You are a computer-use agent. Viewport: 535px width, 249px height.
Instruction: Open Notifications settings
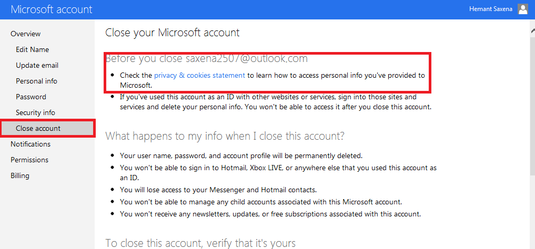(31, 144)
